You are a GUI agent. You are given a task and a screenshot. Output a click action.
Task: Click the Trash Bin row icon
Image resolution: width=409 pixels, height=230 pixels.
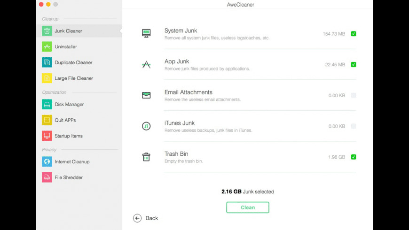pos(146,157)
